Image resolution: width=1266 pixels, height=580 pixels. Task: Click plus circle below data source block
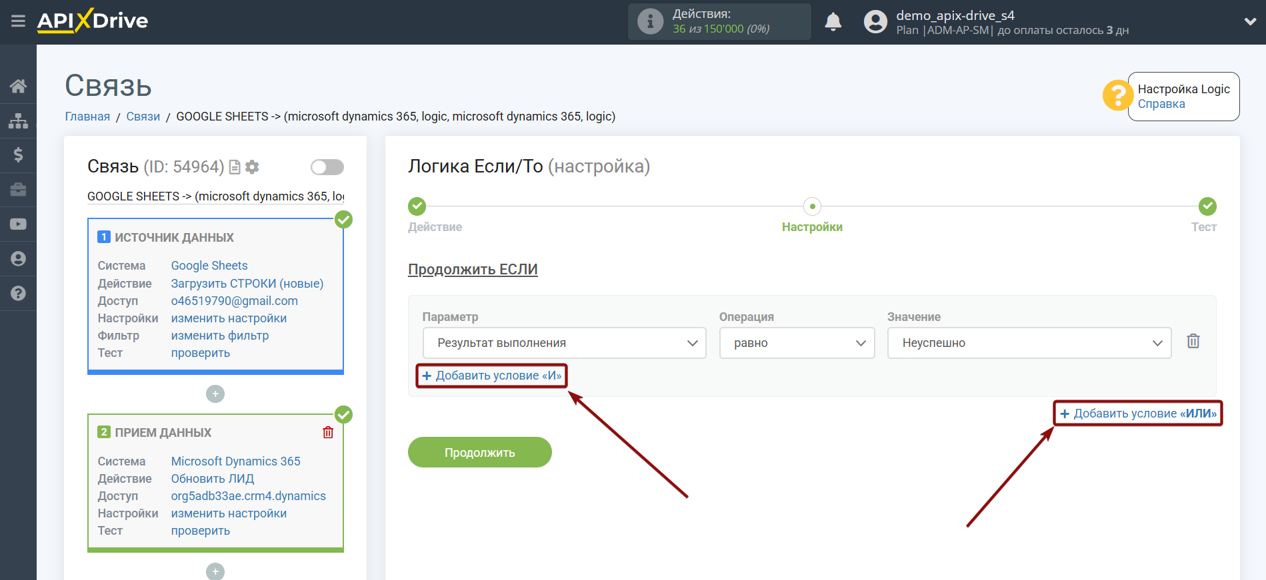click(215, 394)
